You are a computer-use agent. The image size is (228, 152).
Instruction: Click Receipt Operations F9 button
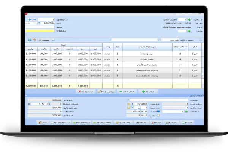point(102,123)
